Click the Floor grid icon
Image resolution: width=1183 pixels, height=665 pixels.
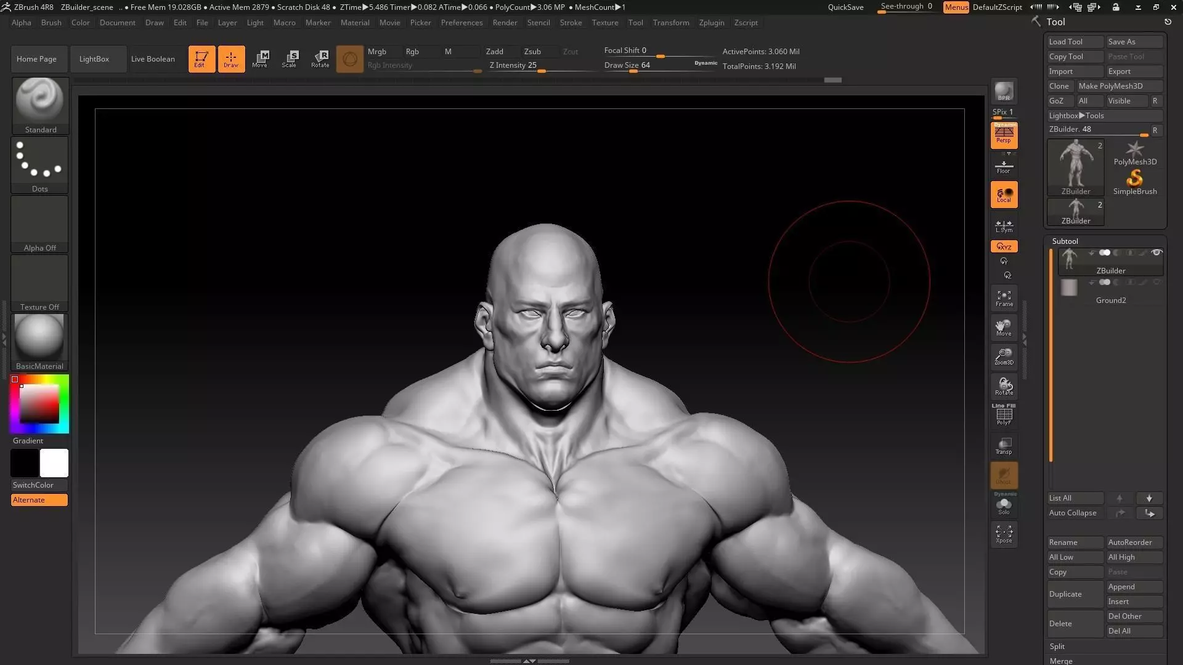(1004, 166)
